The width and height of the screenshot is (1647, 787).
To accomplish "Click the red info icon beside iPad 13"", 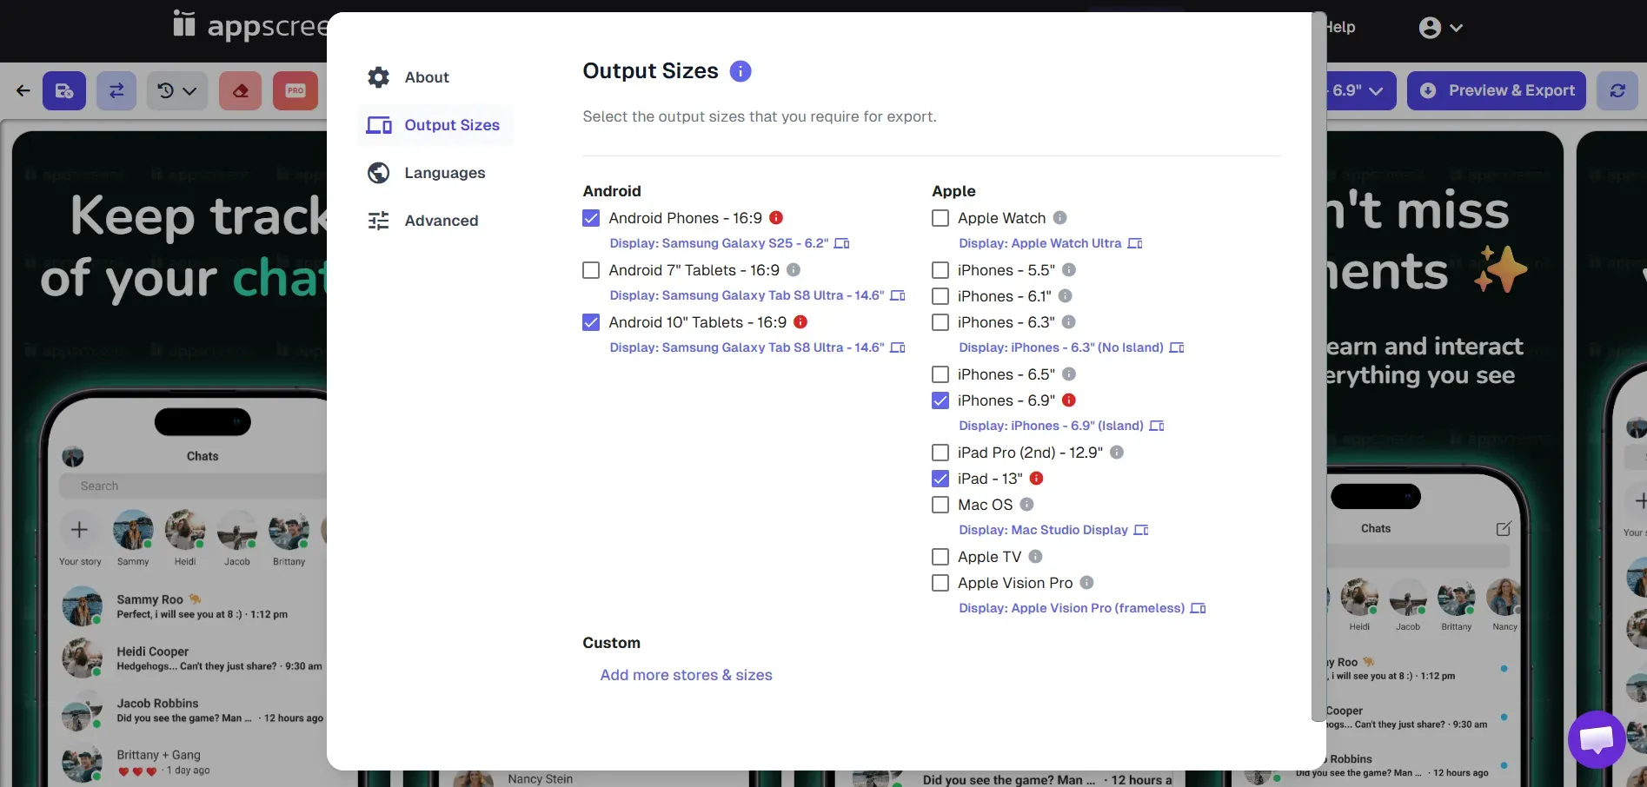I will [1036, 479].
